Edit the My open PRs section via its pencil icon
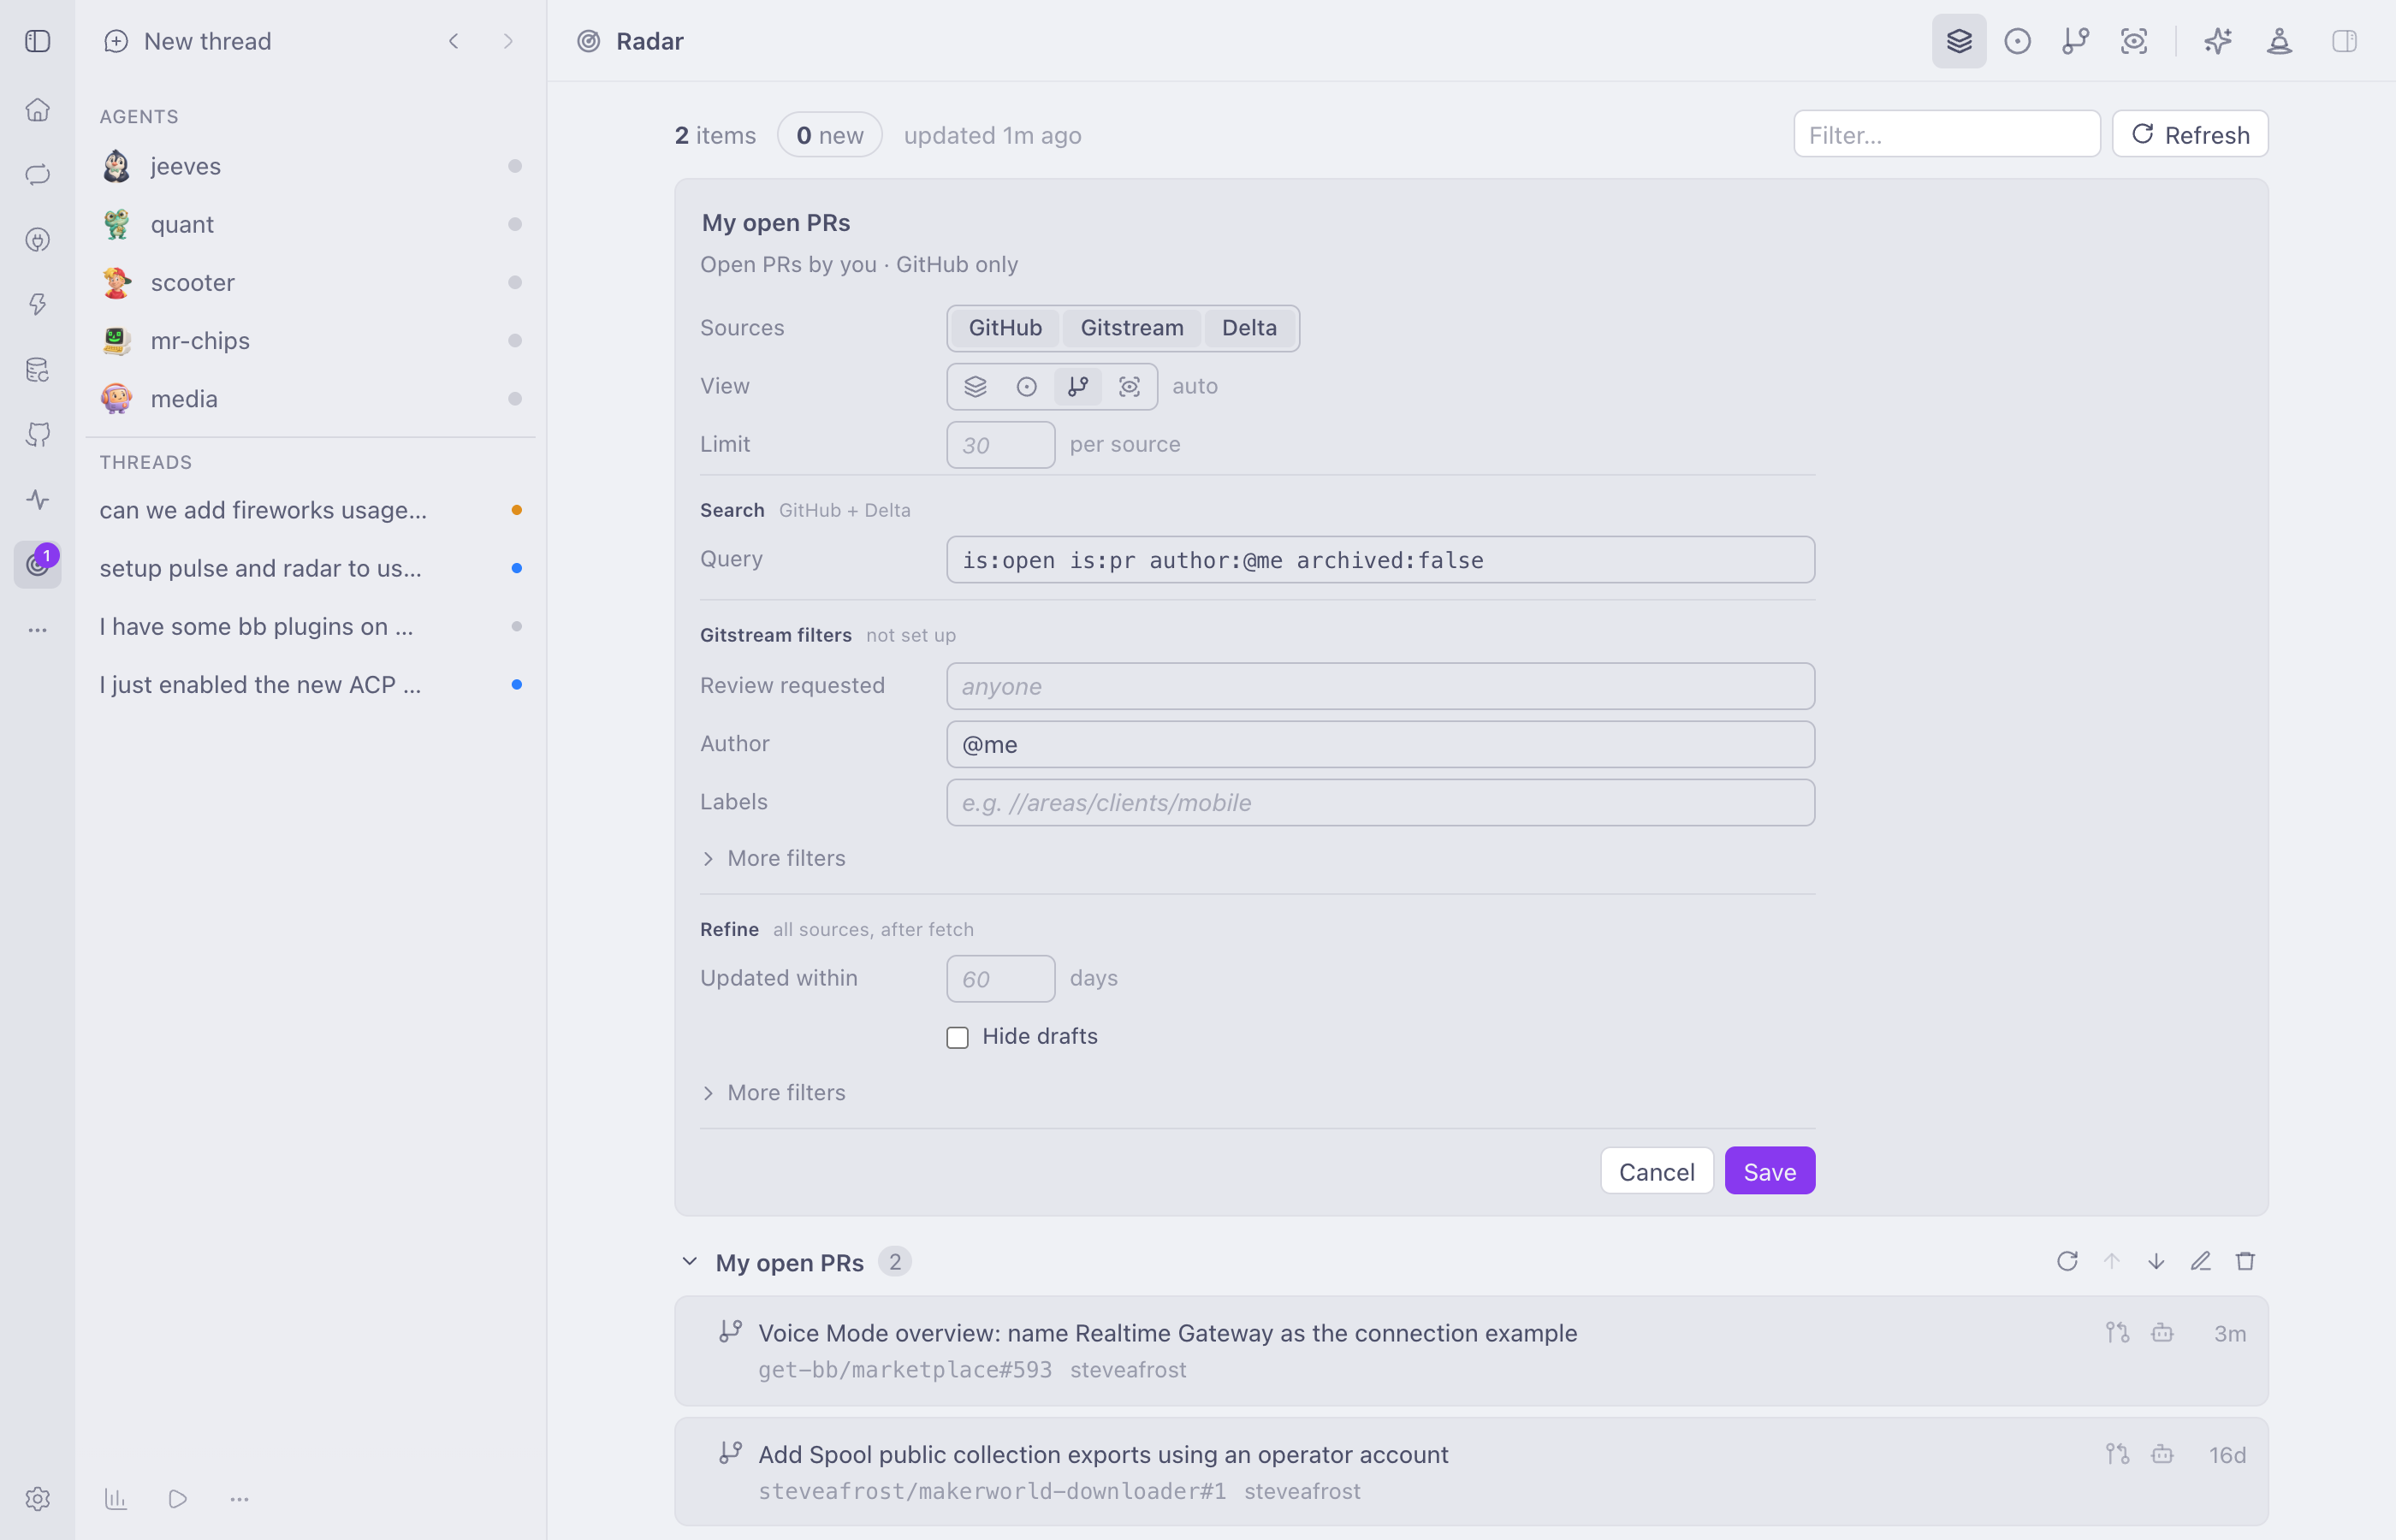 pos(2200,1261)
